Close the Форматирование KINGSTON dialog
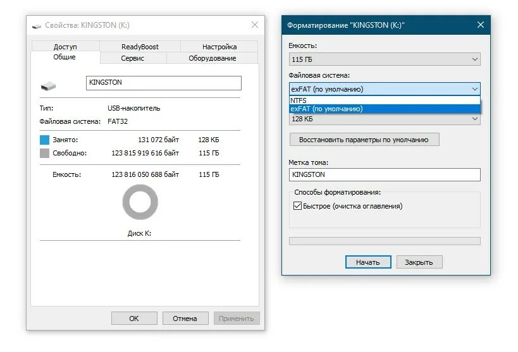The width and height of the screenshot is (518, 352). (481, 25)
